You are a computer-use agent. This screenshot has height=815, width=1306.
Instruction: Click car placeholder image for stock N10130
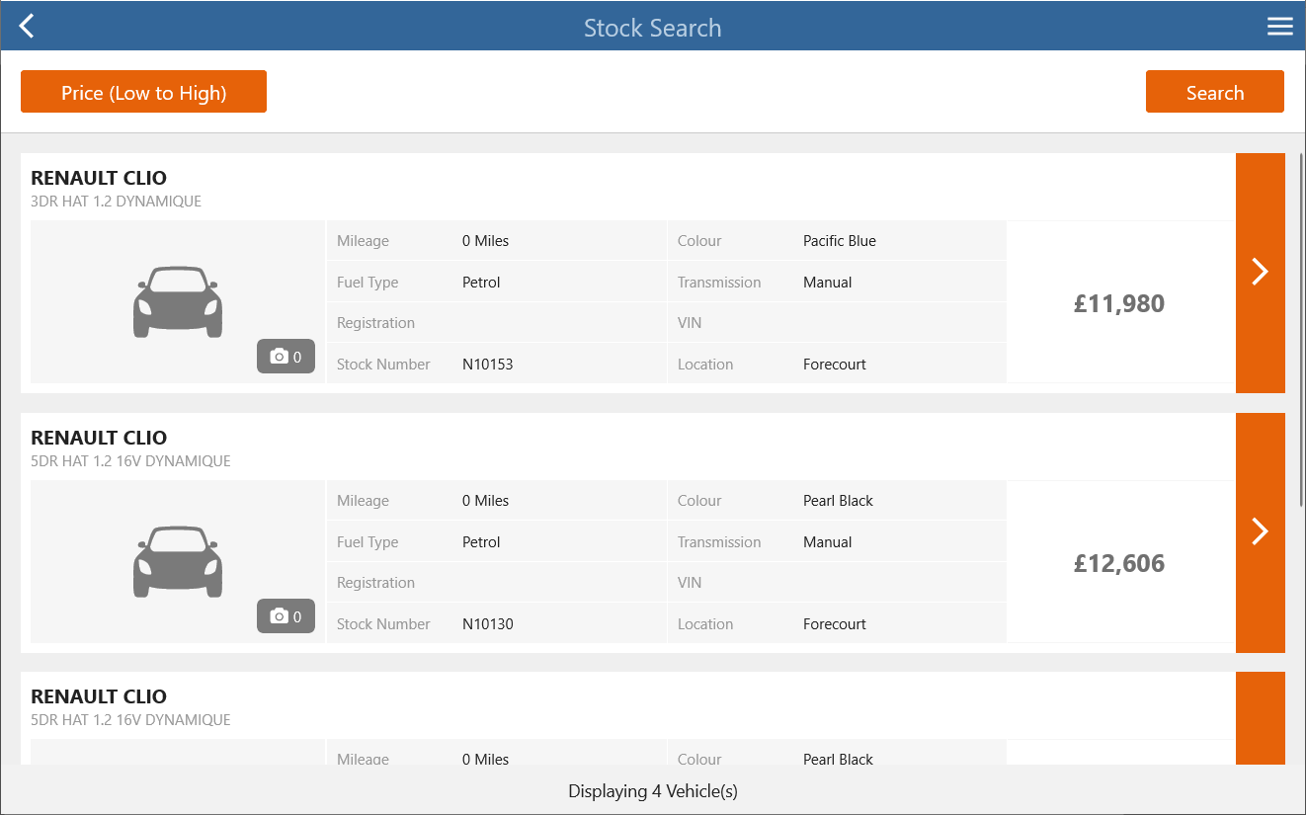(x=178, y=561)
